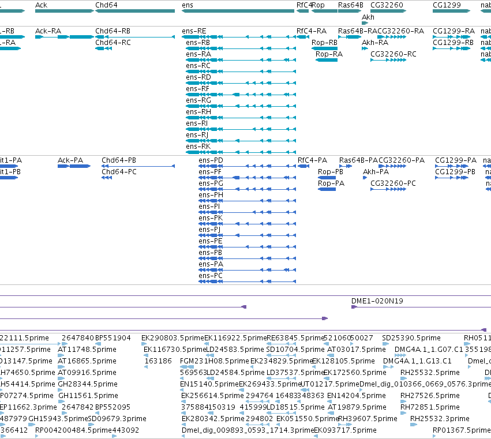Select the Chd64-PC protein label
Screen dimensions: 491x439
click(x=119, y=172)
